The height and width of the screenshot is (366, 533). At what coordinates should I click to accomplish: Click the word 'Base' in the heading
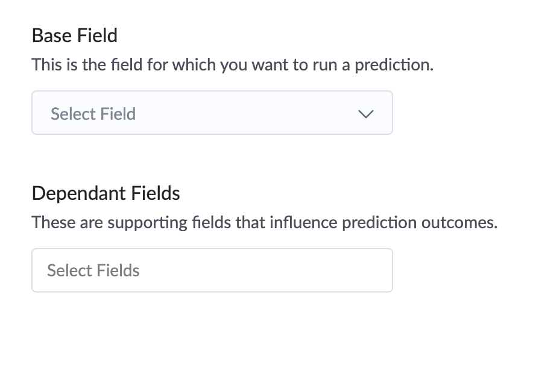pos(50,36)
